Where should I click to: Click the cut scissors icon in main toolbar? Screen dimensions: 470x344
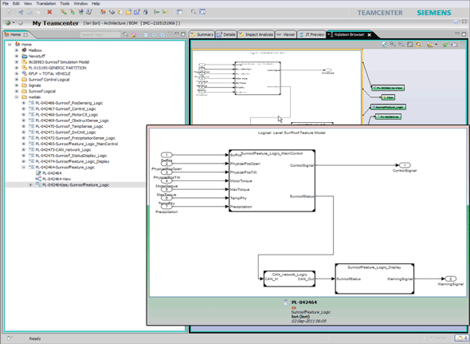click(x=21, y=12)
